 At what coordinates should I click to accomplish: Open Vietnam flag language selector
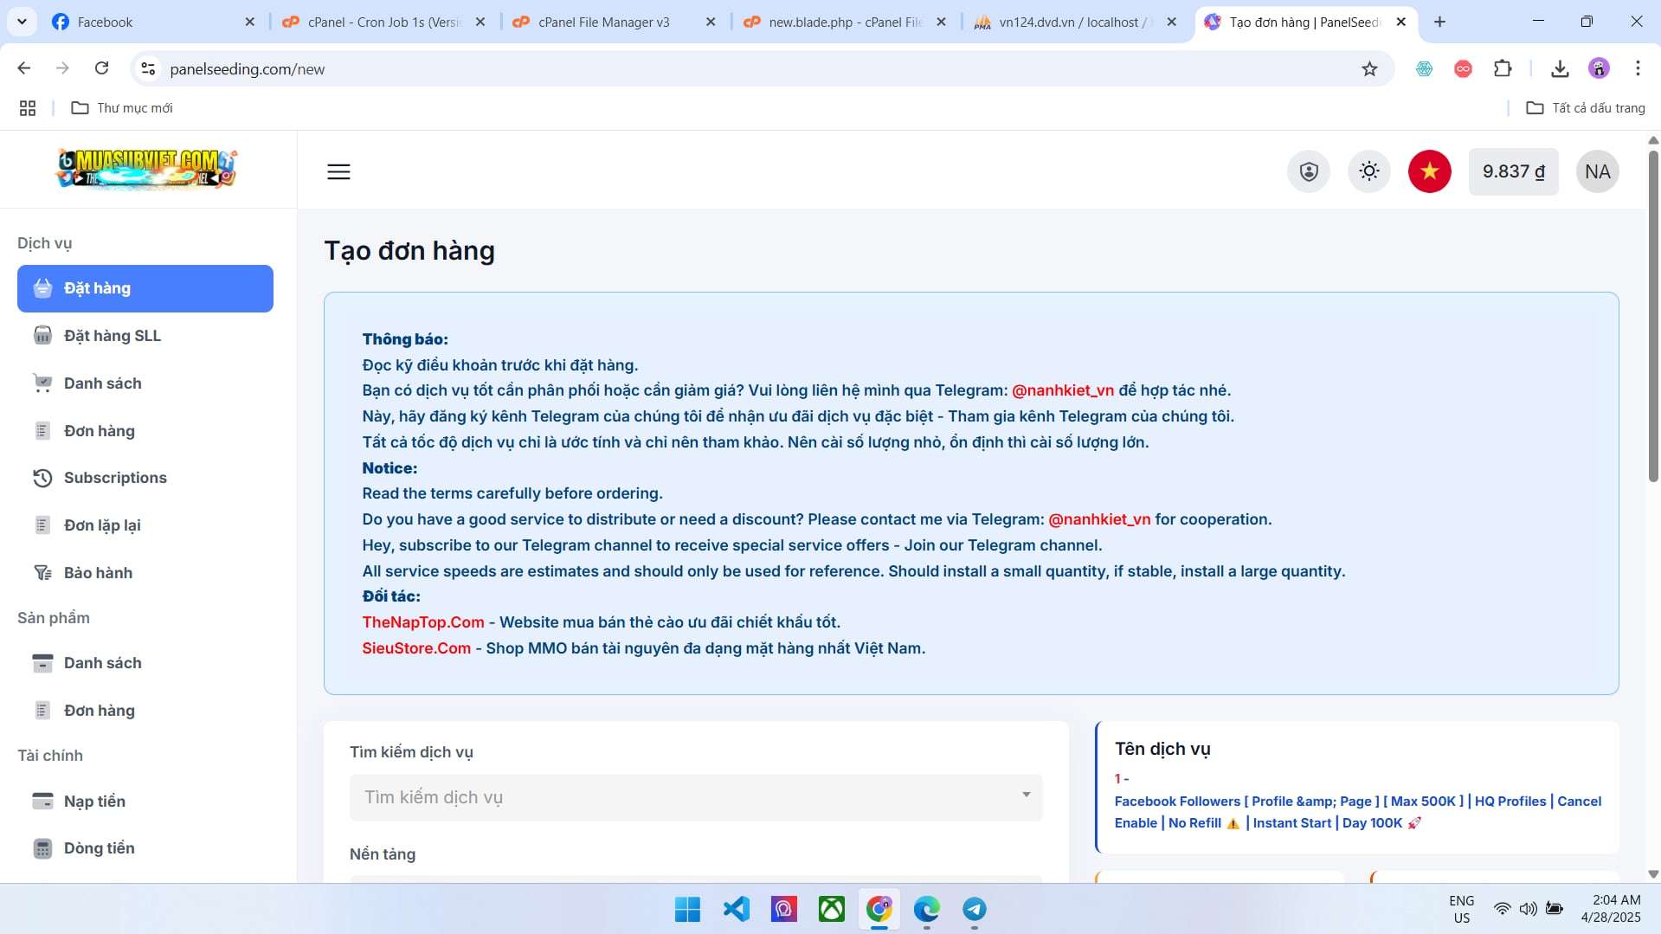[1430, 171]
